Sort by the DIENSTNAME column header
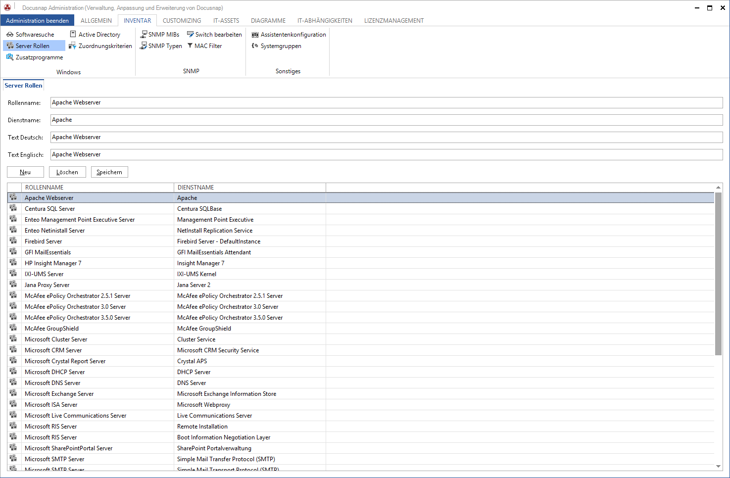This screenshot has width=730, height=478. pos(250,188)
